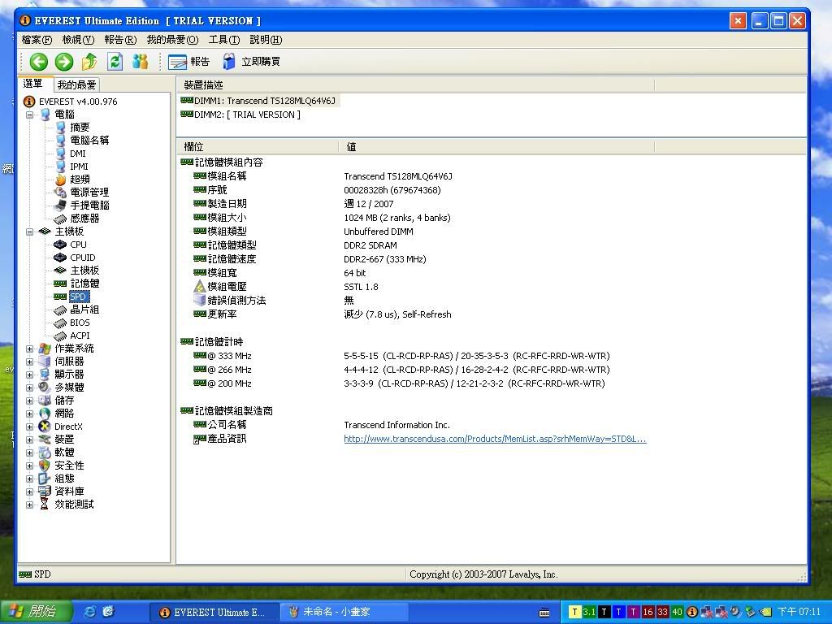Viewport: 832px width, 624px height.
Task: Collapse the 主機板 tree node
Action: [x=30, y=232]
